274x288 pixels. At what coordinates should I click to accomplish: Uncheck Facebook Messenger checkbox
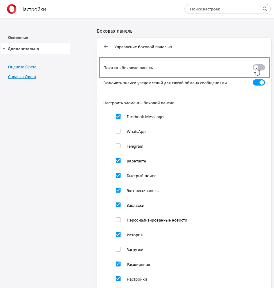tap(118, 116)
